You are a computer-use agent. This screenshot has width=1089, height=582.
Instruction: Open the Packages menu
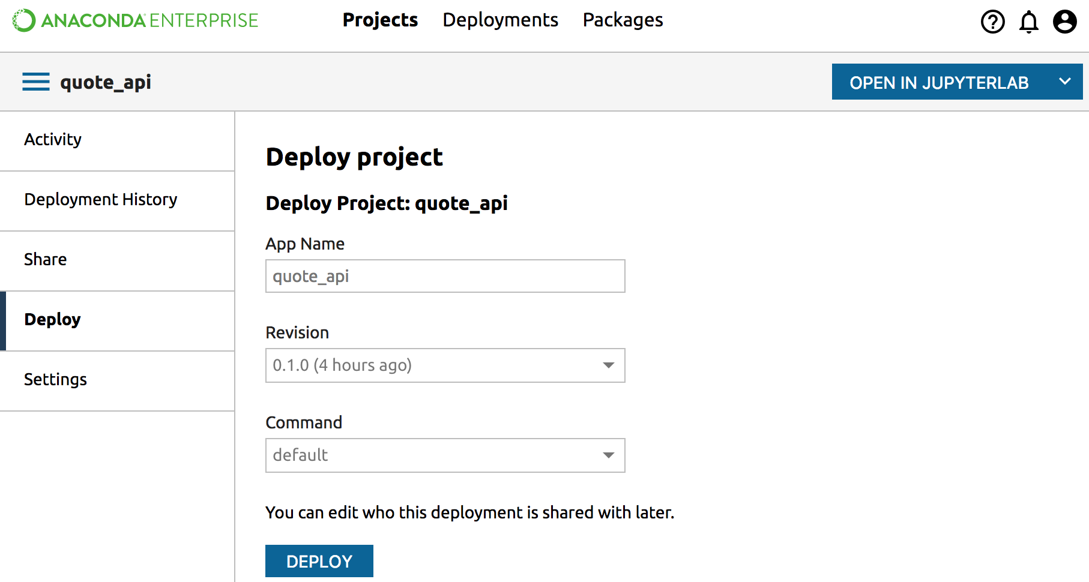coord(623,20)
